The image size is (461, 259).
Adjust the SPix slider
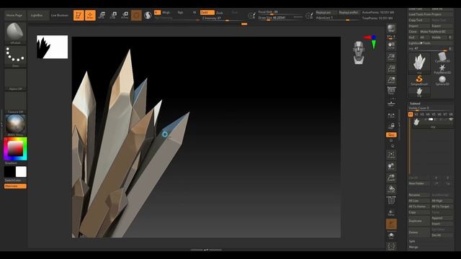tap(391, 37)
